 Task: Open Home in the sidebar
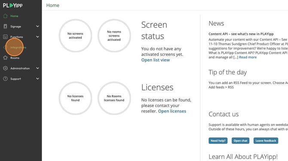tap(14, 16)
